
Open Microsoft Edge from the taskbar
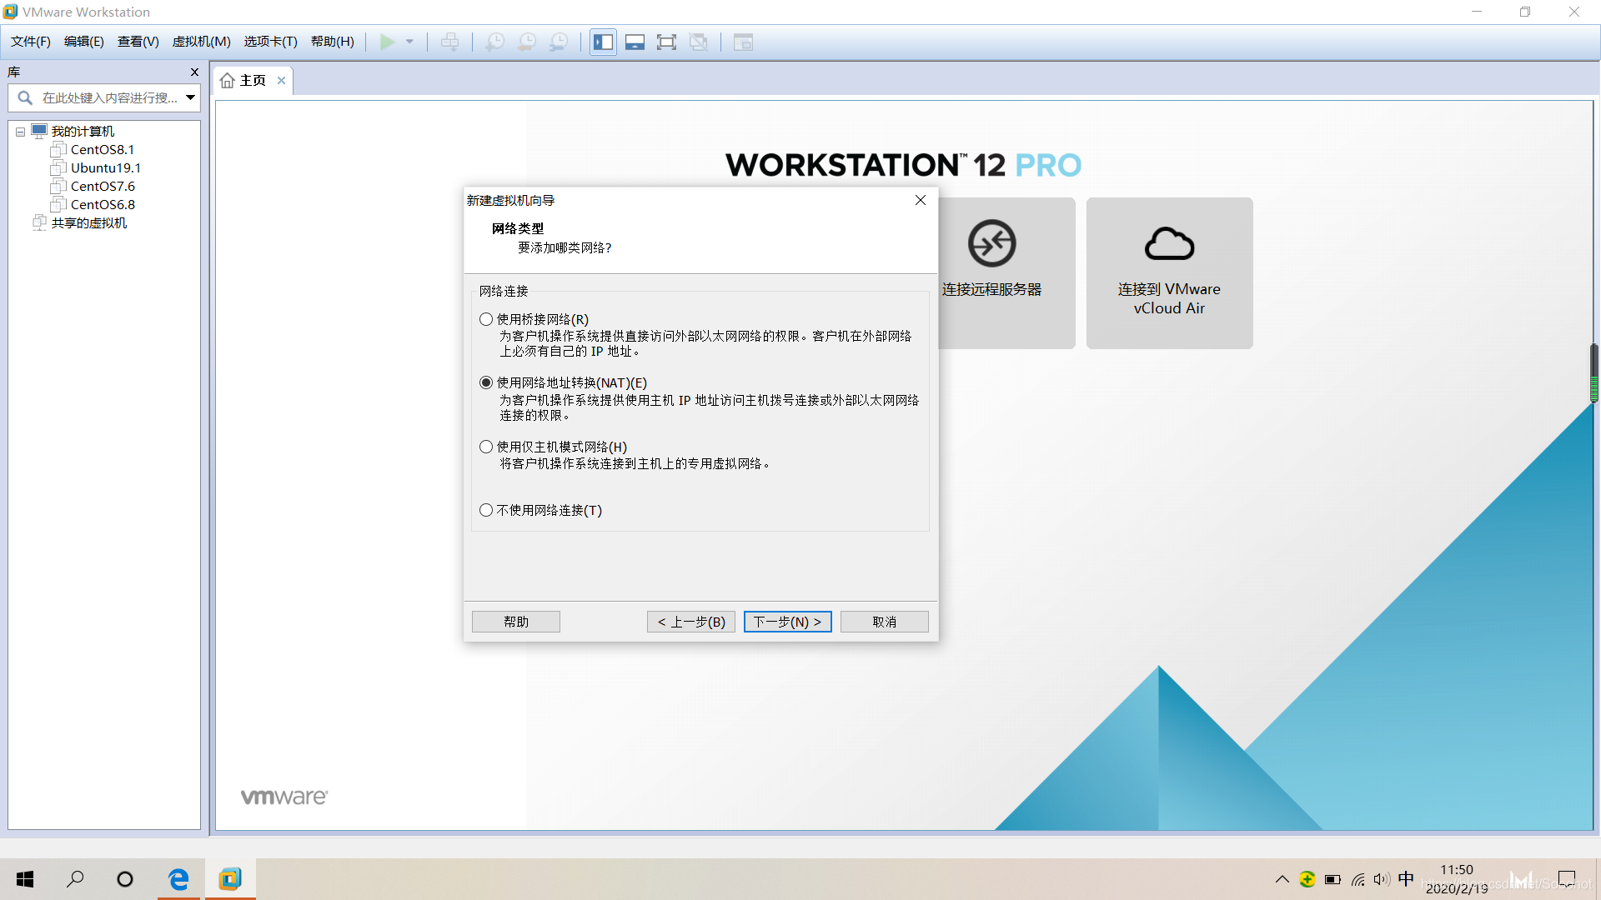(178, 879)
